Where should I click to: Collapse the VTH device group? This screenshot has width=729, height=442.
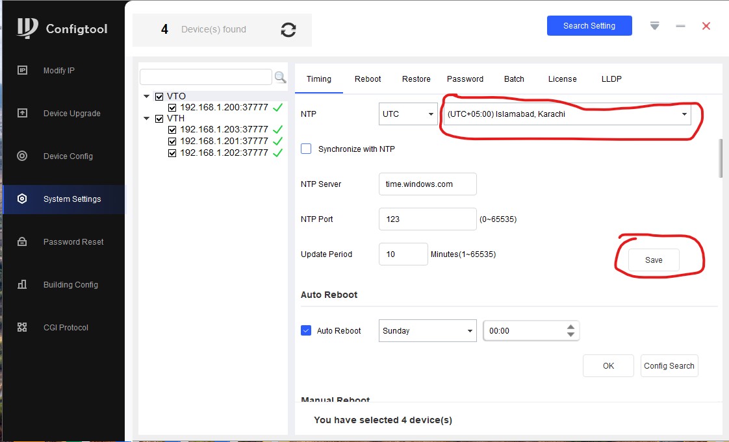point(147,119)
